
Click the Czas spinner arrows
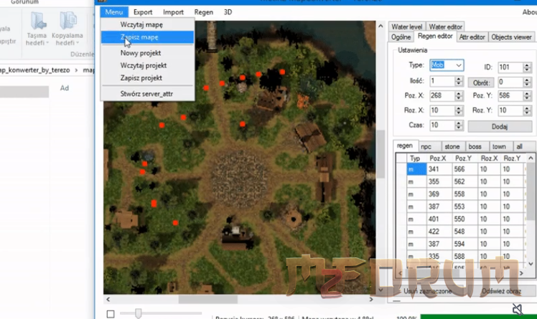pyautogui.click(x=459, y=125)
